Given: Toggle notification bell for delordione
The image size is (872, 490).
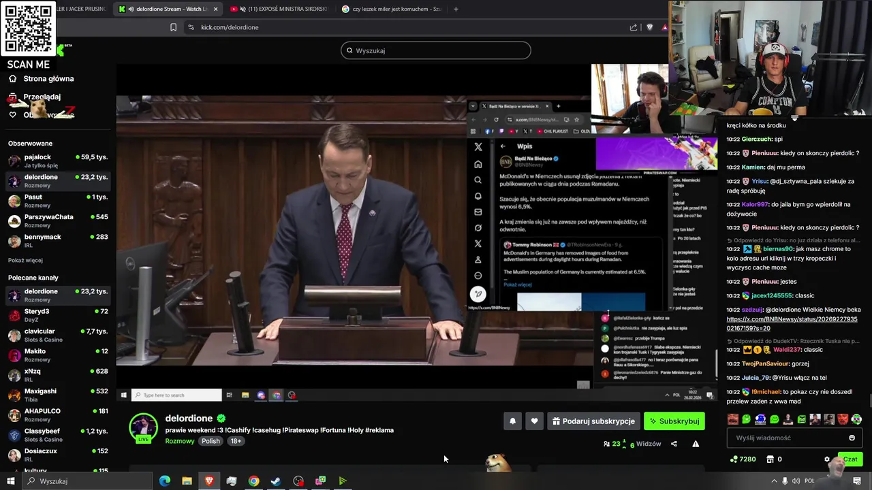Looking at the screenshot, I should pyautogui.click(x=512, y=421).
